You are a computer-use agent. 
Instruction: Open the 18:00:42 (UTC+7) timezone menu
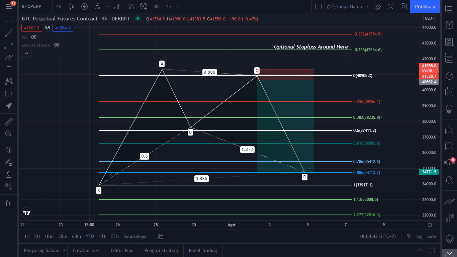click(x=378, y=236)
